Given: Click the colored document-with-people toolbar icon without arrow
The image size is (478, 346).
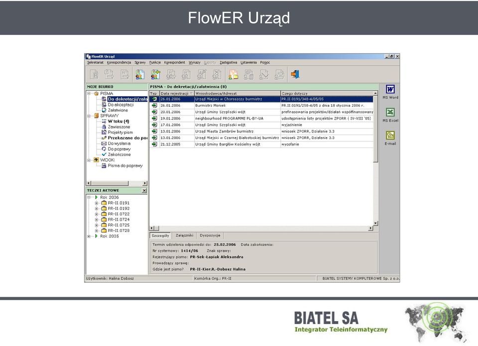Looking at the screenshot, I should (140, 74).
